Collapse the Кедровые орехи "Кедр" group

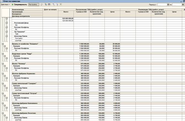(x=3, y=54)
